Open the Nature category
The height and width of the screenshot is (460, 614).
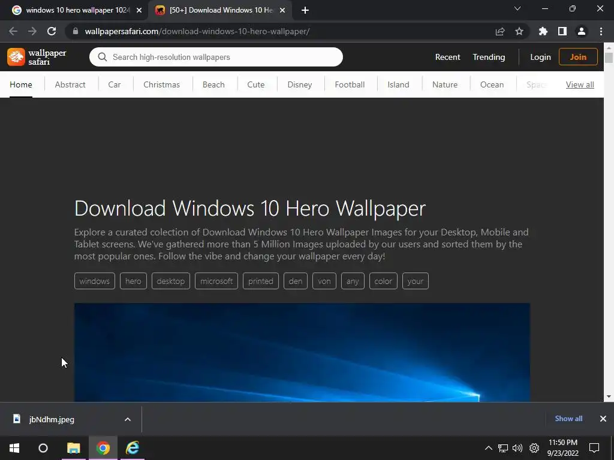tap(445, 84)
